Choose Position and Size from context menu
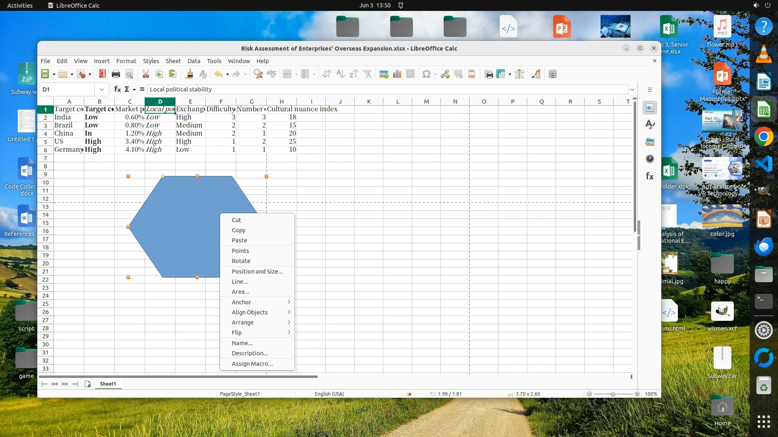Image resolution: width=778 pixels, height=437 pixels. pyautogui.click(x=257, y=272)
